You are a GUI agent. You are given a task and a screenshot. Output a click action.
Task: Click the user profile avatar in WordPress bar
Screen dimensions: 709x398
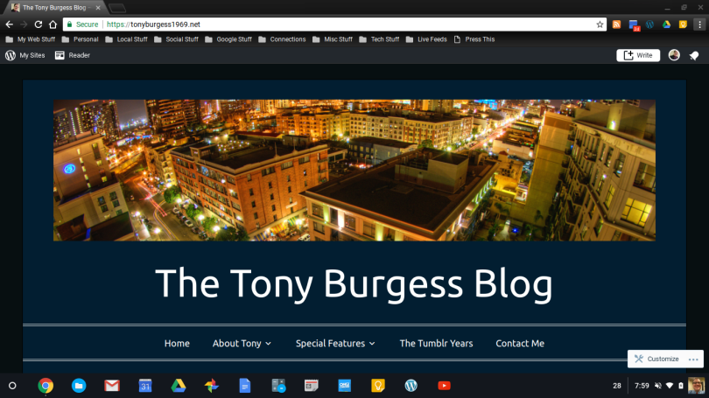pos(674,55)
